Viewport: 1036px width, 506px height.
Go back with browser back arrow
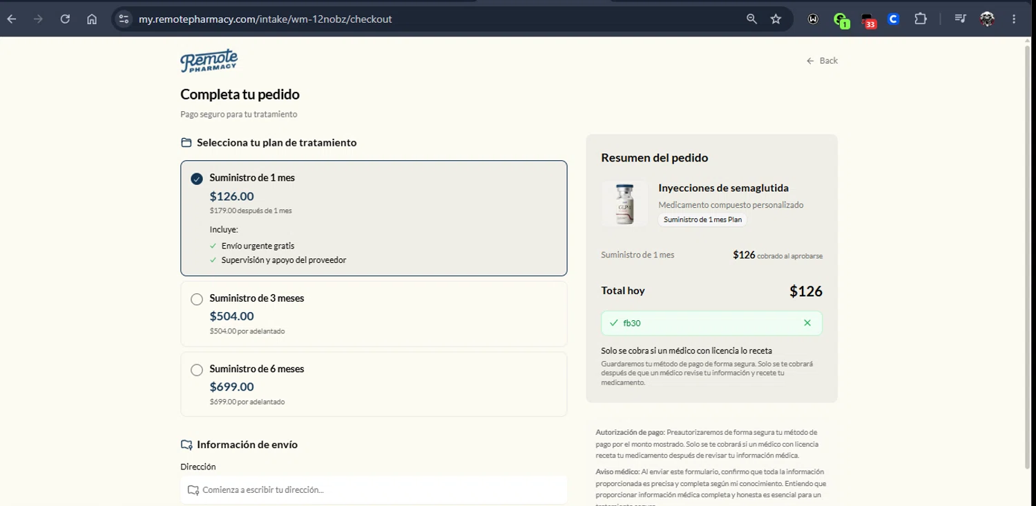(x=12, y=19)
